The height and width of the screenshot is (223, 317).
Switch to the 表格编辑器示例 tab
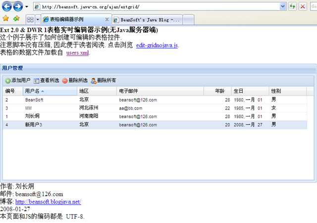point(76,19)
